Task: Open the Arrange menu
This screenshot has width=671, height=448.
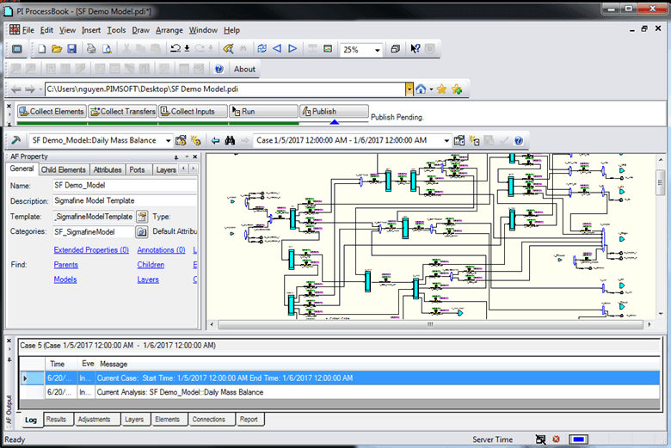Action: (169, 30)
